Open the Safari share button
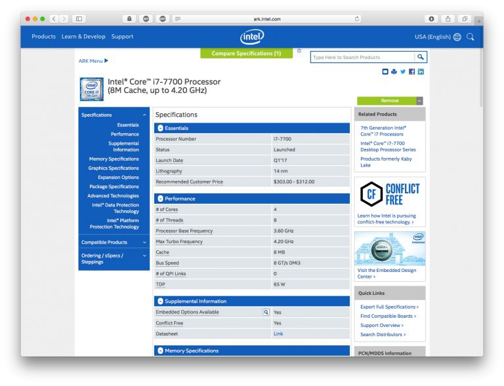This screenshot has height=386, width=504. coord(448,19)
